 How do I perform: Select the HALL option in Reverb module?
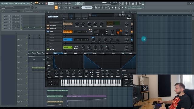(x=75, y=48)
